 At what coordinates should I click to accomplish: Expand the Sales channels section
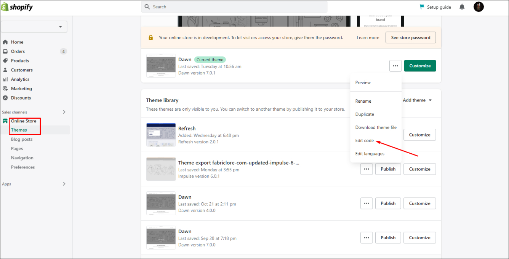point(64,112)
